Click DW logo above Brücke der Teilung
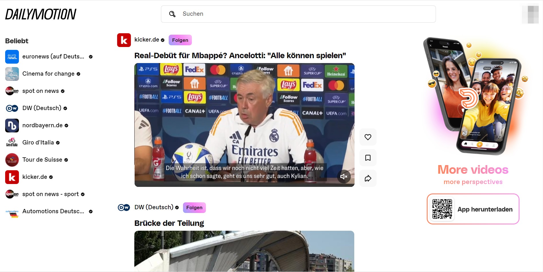 pyautogui.click(x=124, y=208)
